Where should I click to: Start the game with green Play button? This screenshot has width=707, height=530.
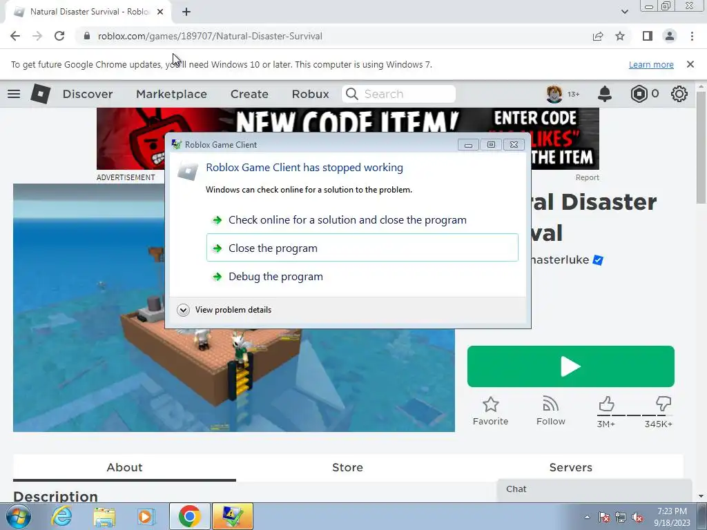click(571, 366)
